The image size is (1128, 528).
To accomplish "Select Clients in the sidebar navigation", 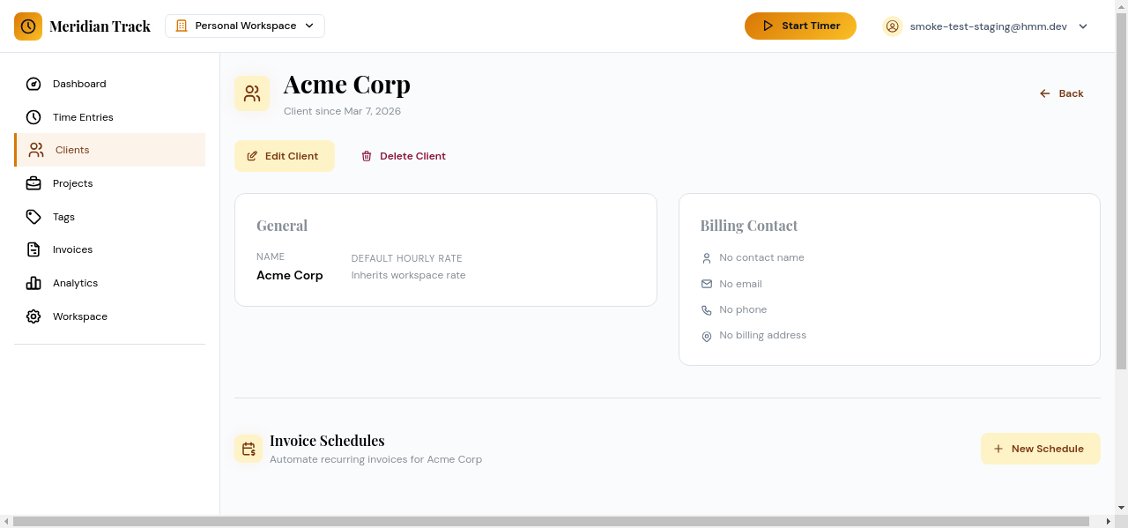I will pos(71,150).
